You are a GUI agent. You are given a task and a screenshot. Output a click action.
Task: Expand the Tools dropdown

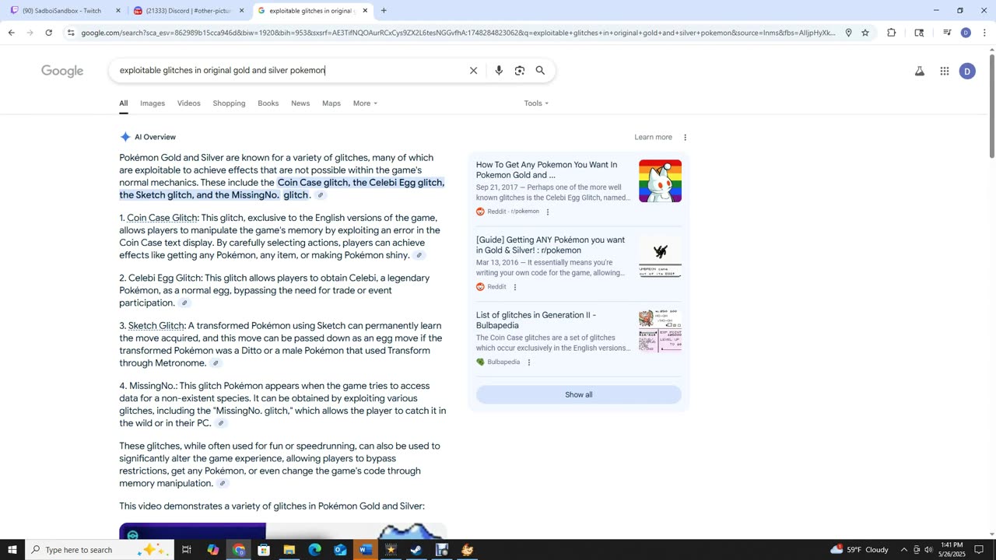[x=536, y=103]
